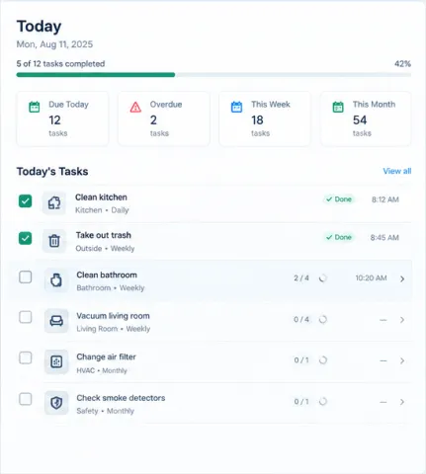Click the Done badge on Clean kitchen
426x474 pixels.
tap(339, 199)
